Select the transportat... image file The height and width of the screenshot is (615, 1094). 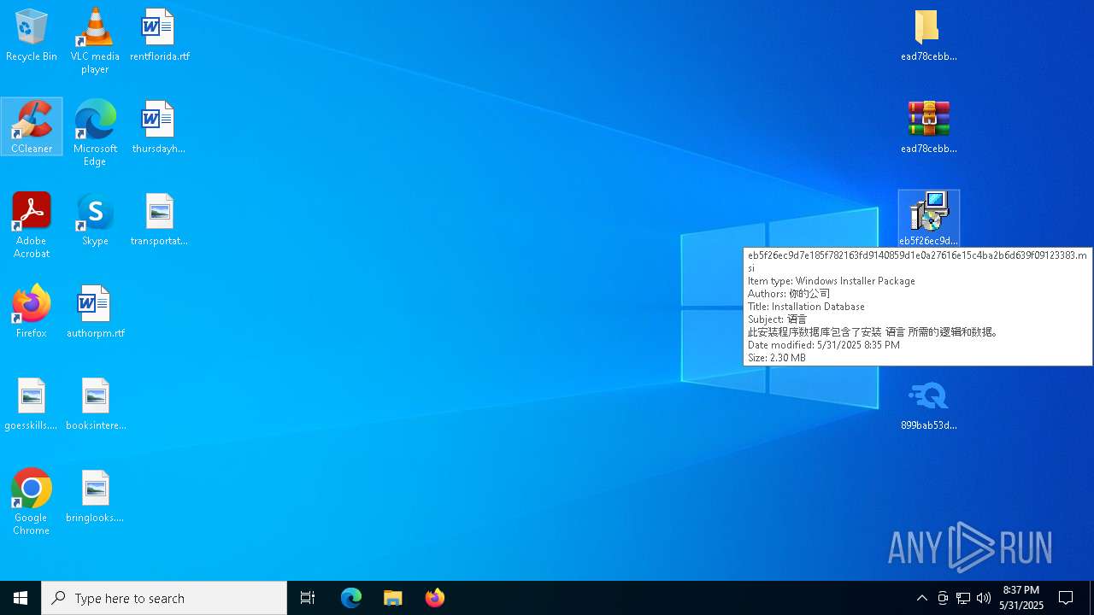159,220
